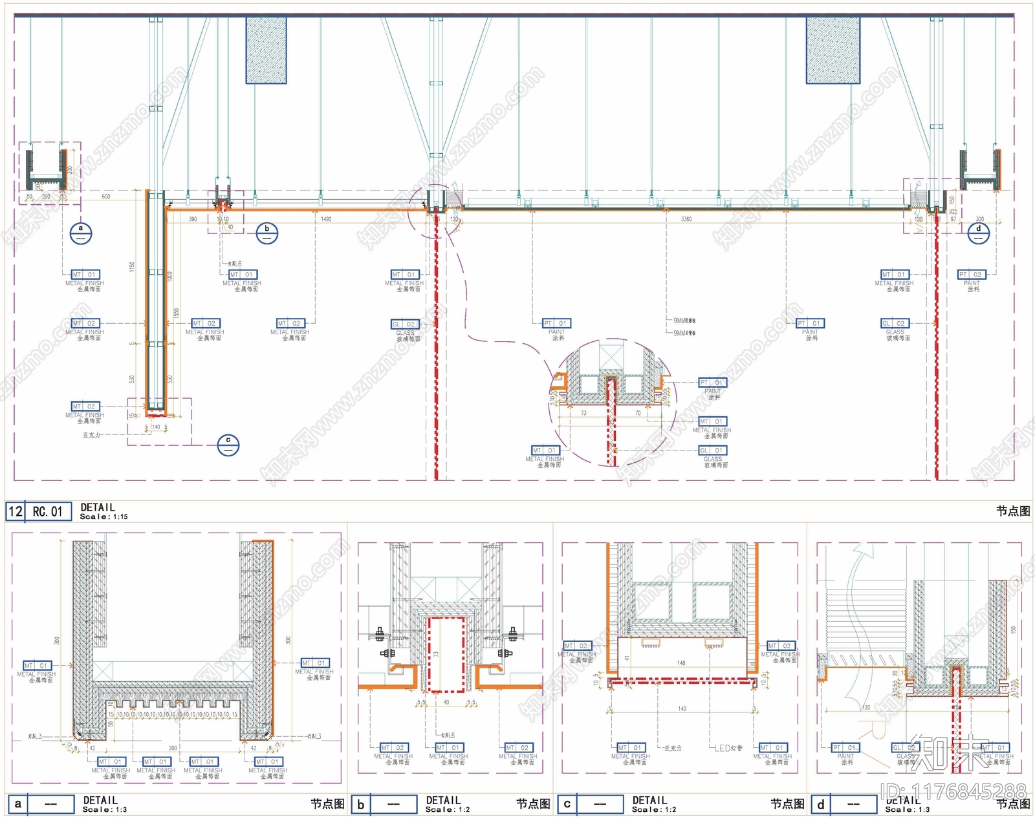Click the '亚克力' note in detail c
The width and height of the screenshot is (1035, 817).
673,748
